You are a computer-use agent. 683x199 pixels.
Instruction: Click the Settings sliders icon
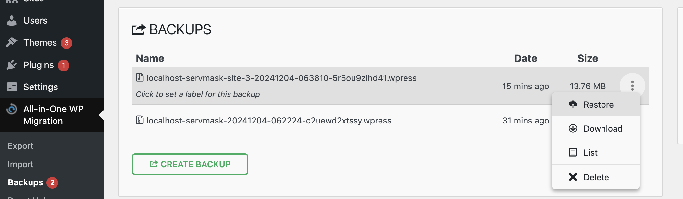click(12, 87)
